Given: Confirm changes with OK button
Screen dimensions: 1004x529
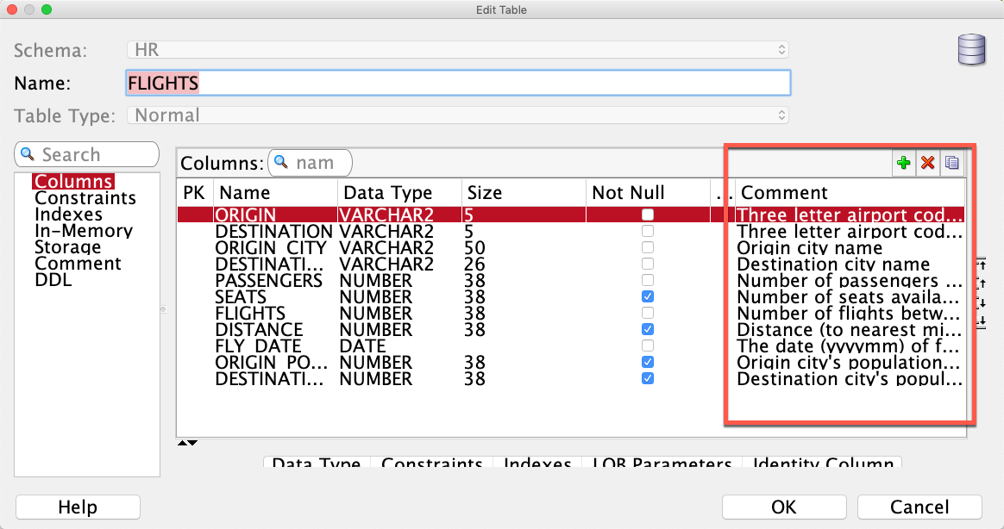Looking at the screenshot, I should click(x=784, y=507).
